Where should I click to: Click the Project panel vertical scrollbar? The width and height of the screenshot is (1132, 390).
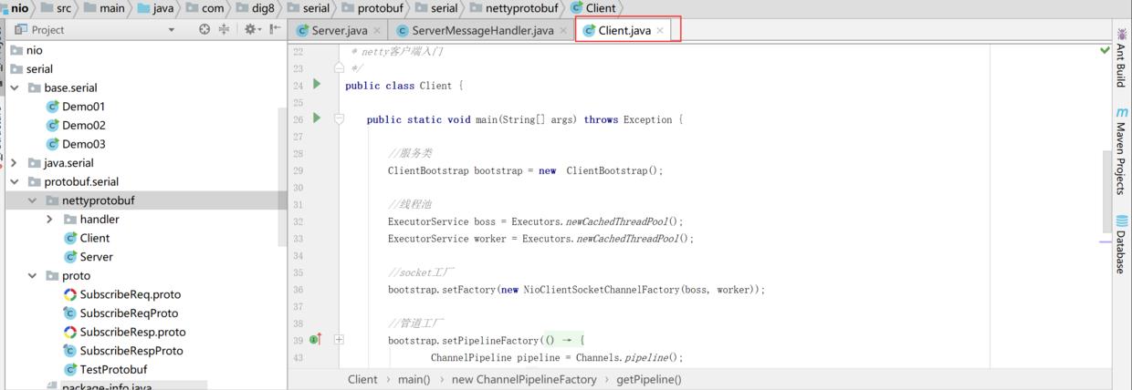pyautogui.click(x=283, y=175)
